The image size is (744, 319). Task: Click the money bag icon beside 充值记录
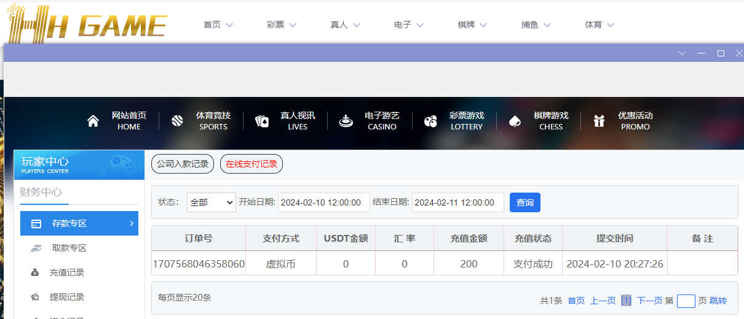point(36,272)
